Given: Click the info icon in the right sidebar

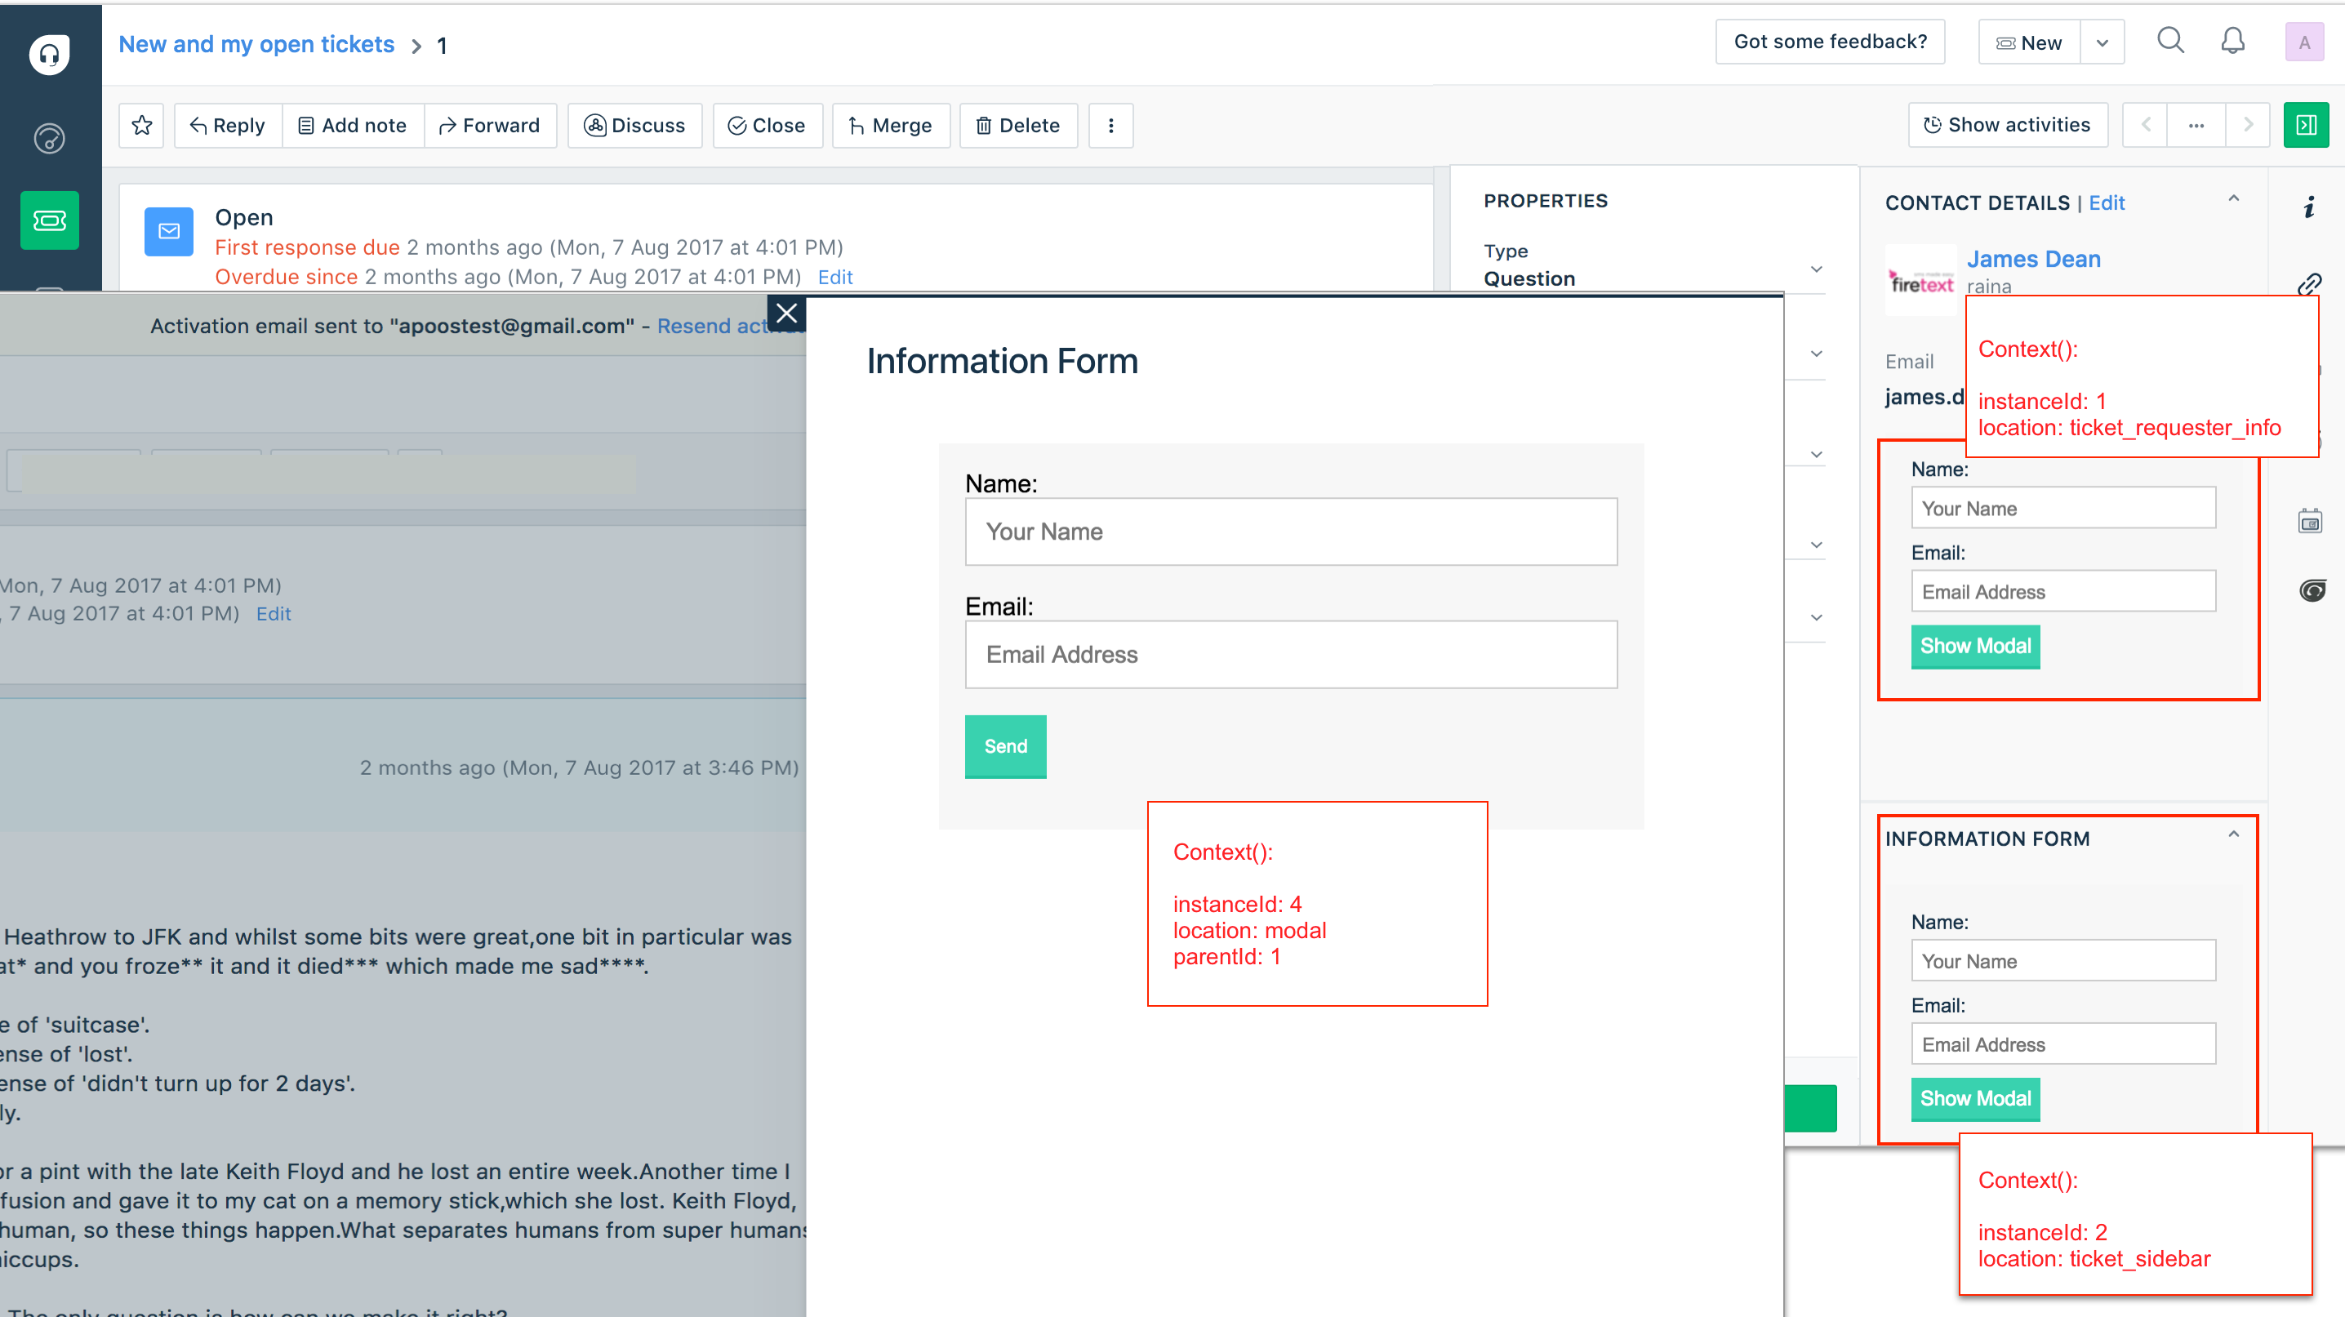Looking at the screenshot, I should (2311, 209).
